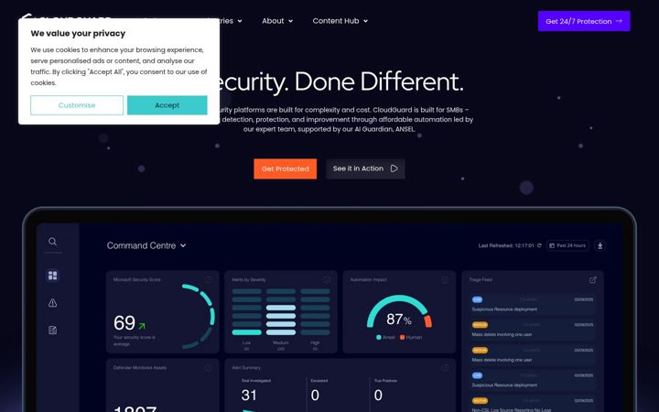Click the Customise cookies button
Viewport: 659px width, 412px height.
coord(77,105)
